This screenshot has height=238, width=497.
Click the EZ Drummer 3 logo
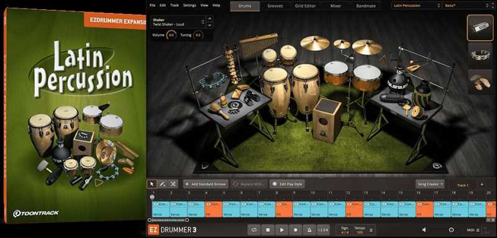pos(172,229)
